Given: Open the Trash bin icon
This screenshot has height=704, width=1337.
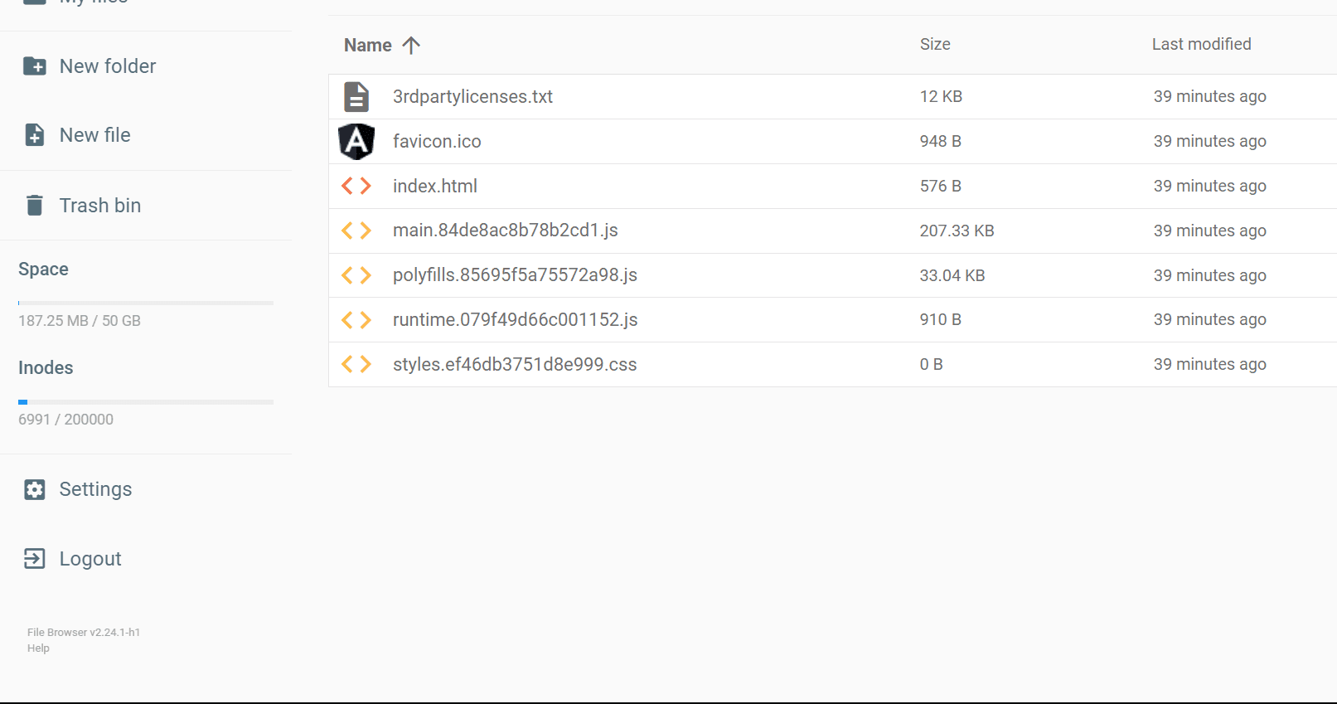Looking at the screenshot, I should click(x=35, y=205).
